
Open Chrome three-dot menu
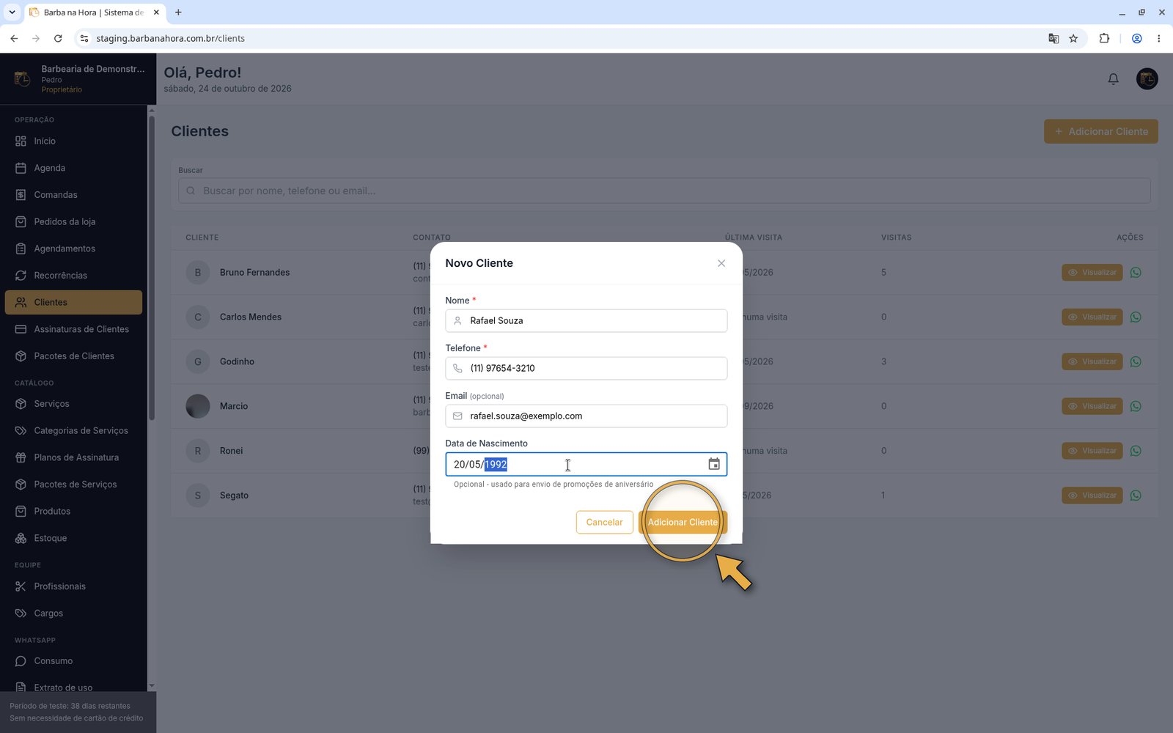(x=1158, y=38)
